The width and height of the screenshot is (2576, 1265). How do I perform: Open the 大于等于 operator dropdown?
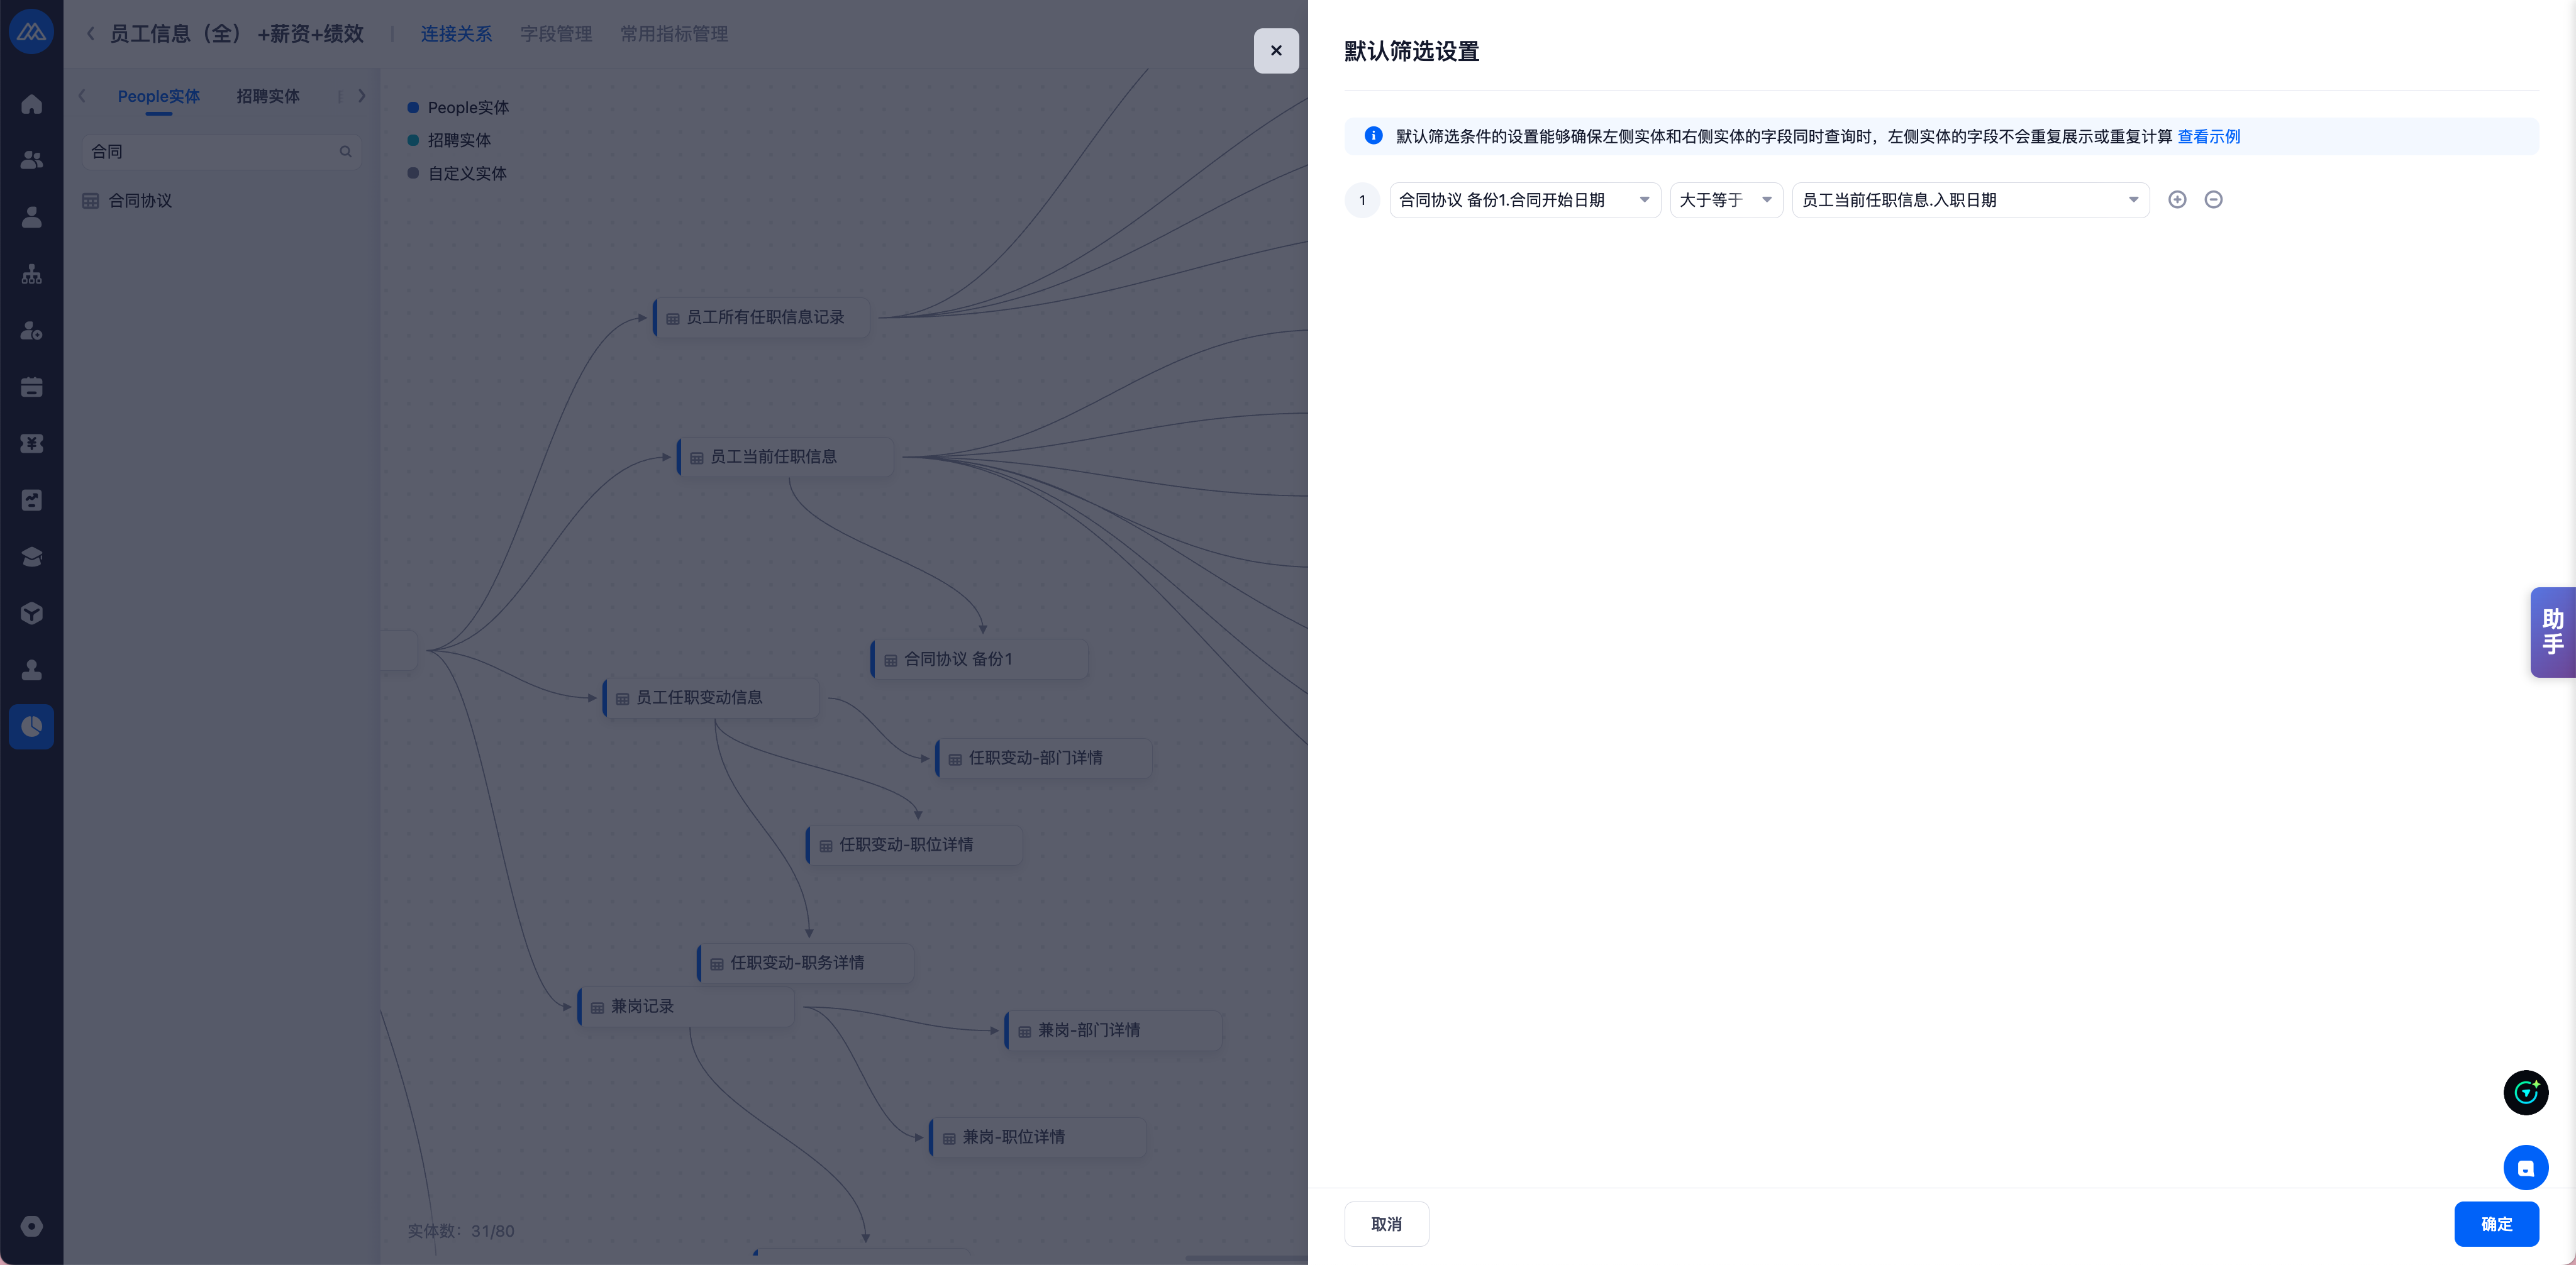tap(1726, 200)
